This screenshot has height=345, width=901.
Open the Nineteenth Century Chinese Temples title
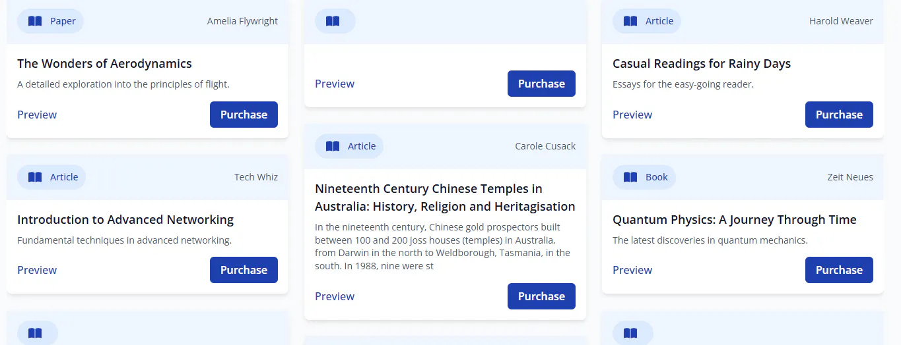click(445, 198)
